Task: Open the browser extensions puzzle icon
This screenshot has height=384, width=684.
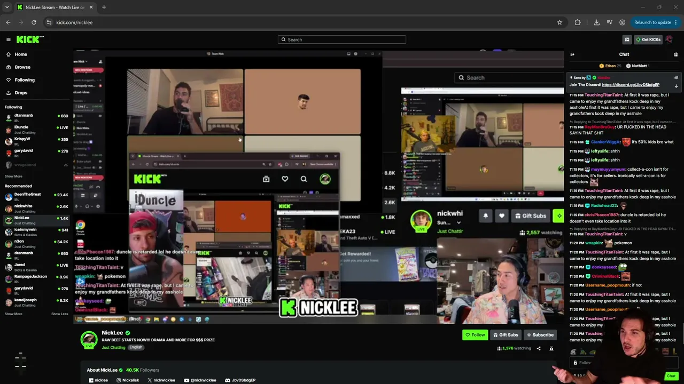Action: coord(578,22)
